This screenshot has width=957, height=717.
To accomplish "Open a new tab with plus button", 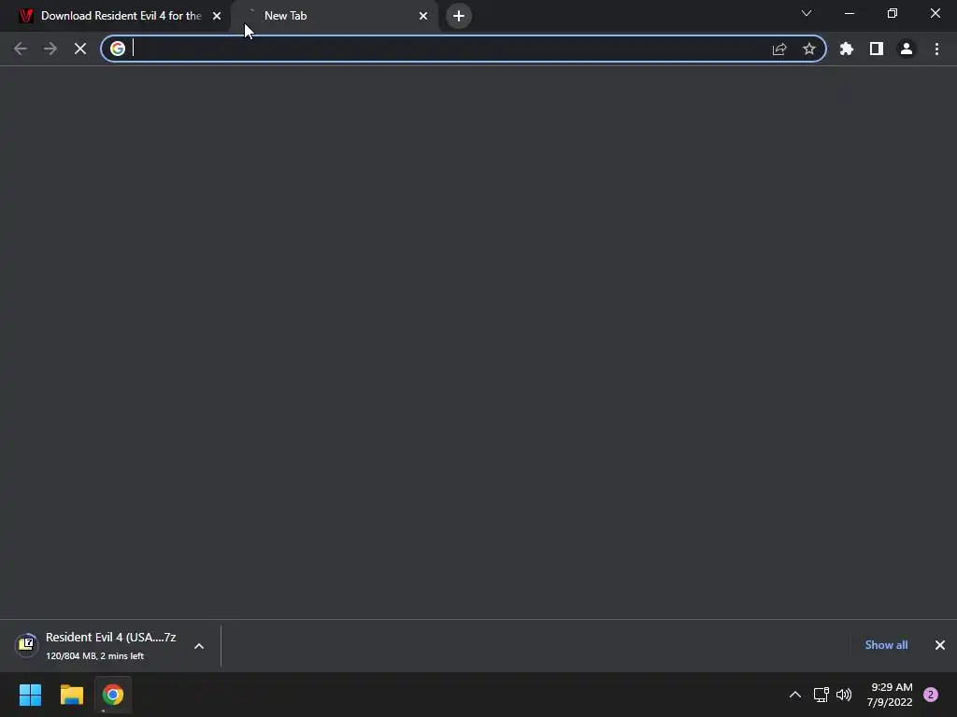I will [459, 16].
